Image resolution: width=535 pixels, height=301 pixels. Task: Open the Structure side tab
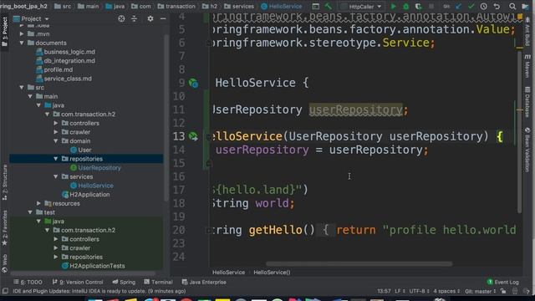click(5, 182)
